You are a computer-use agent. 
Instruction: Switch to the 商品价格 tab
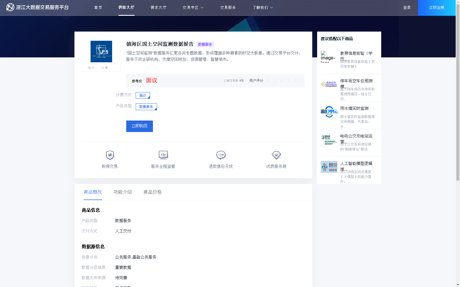(153, 192)
